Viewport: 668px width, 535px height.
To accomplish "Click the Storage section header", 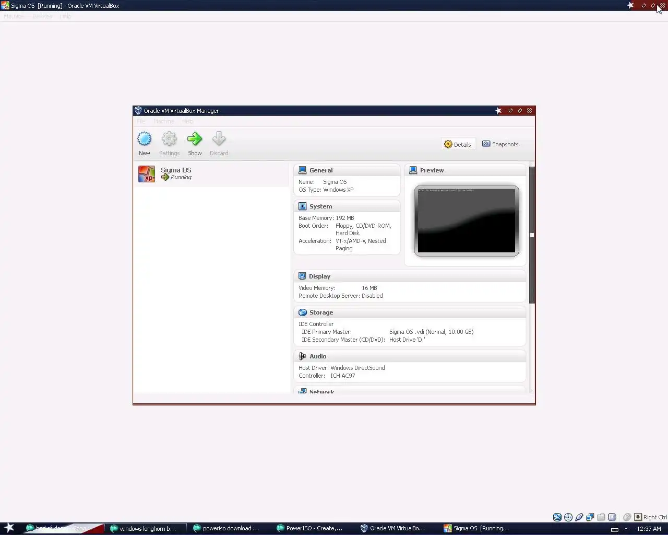I will [x=410, y=312].
